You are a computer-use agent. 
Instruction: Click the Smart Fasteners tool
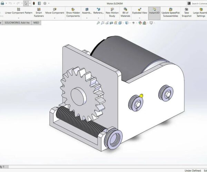click(39, 12)
